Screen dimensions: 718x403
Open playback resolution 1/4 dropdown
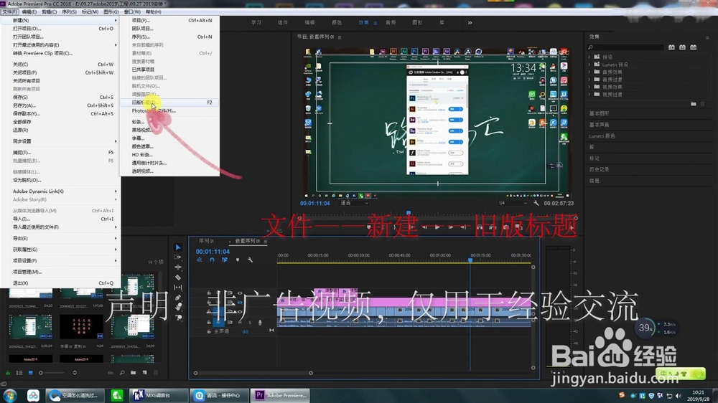click(512, 203)
